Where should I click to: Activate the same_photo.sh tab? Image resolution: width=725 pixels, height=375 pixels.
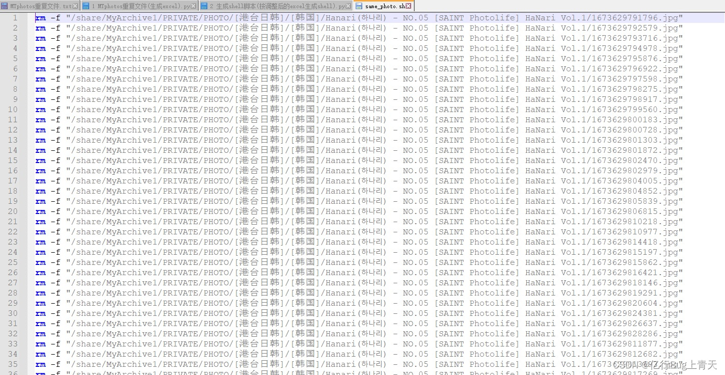(x=385, y=6)
